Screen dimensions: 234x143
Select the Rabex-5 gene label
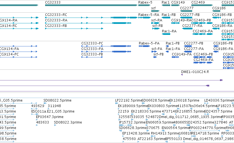[x=145, y=2]
